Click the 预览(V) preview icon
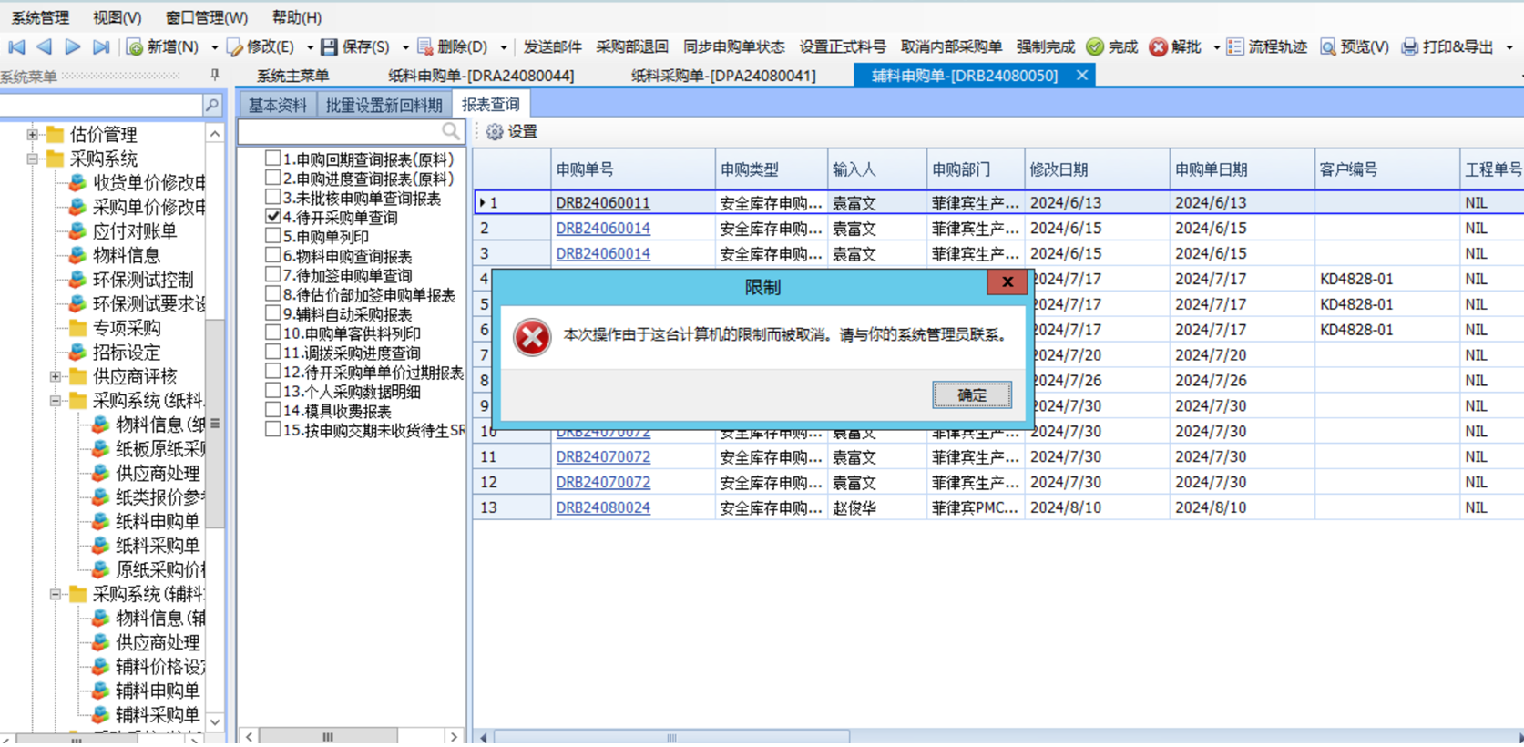1524x747 pixels. 1328,47
